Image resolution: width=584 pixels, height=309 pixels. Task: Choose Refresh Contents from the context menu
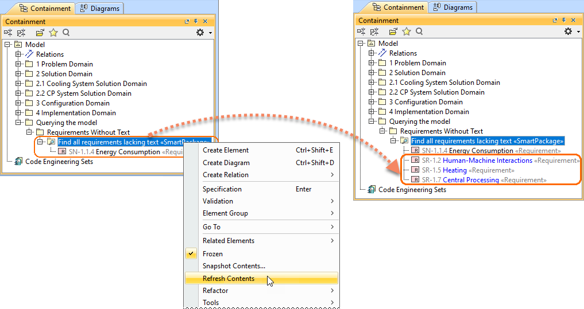[x=229, y=279]
